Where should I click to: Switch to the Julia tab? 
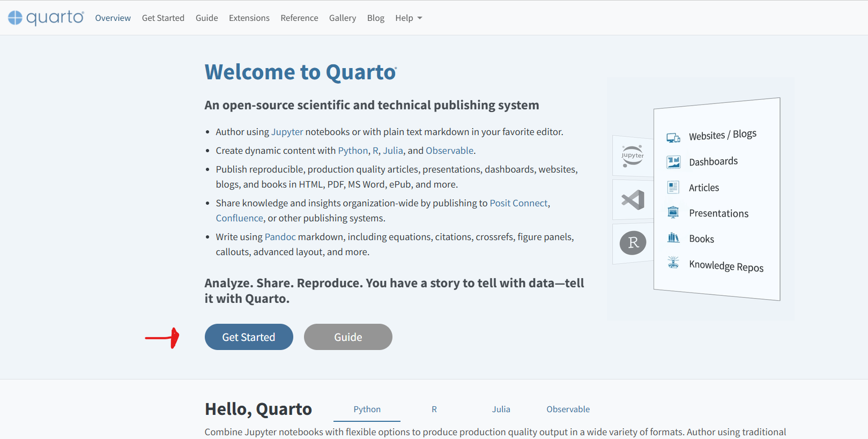(x=501, y=410)
